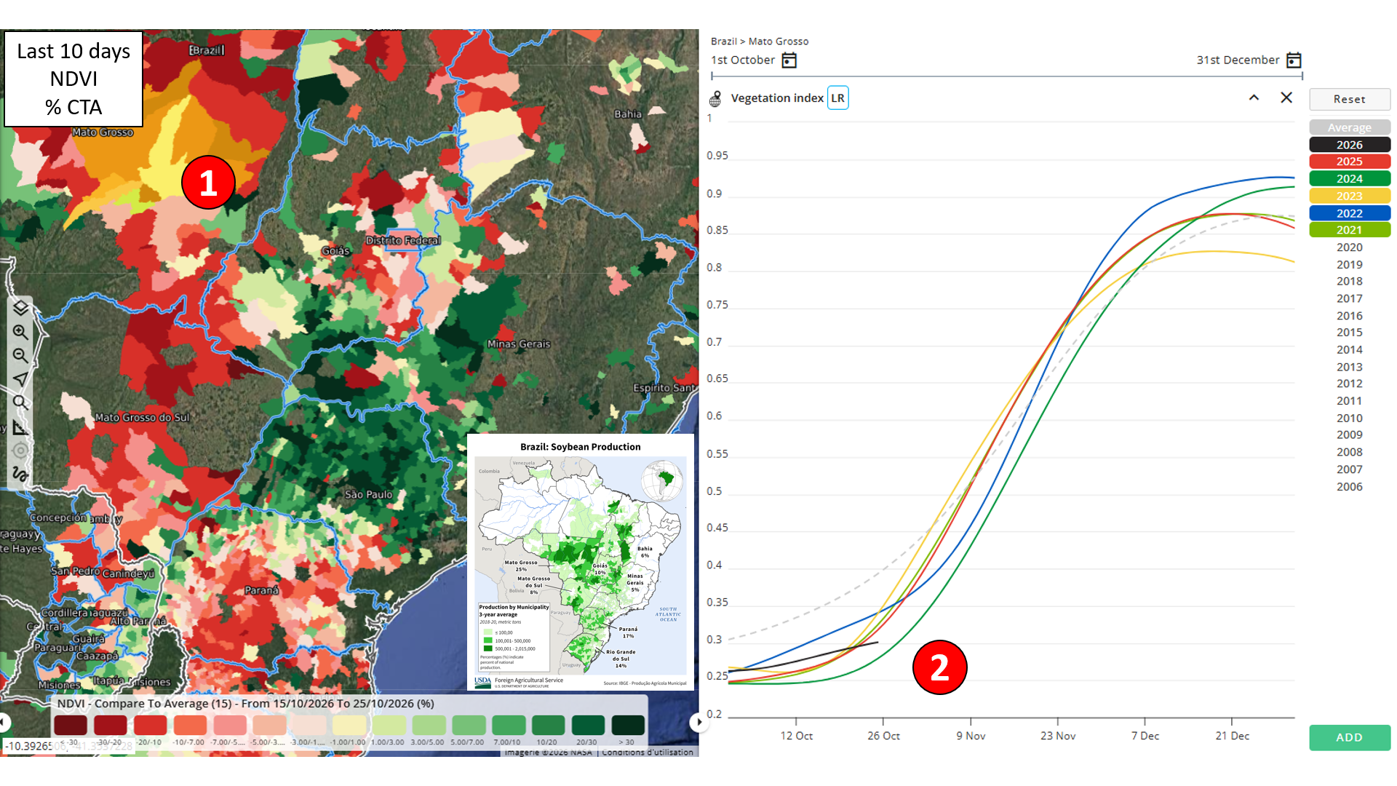This screenshot has width=1397, height=786.
Task: Open the map search tool
Action: tap(20, 402)
